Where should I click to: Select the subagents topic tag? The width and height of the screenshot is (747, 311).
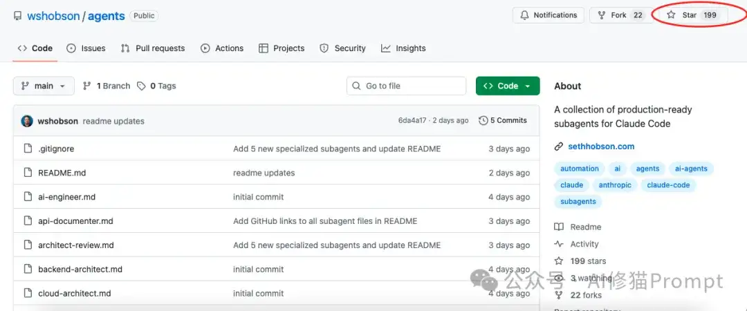pyautogui.click(x=578, y=202)
